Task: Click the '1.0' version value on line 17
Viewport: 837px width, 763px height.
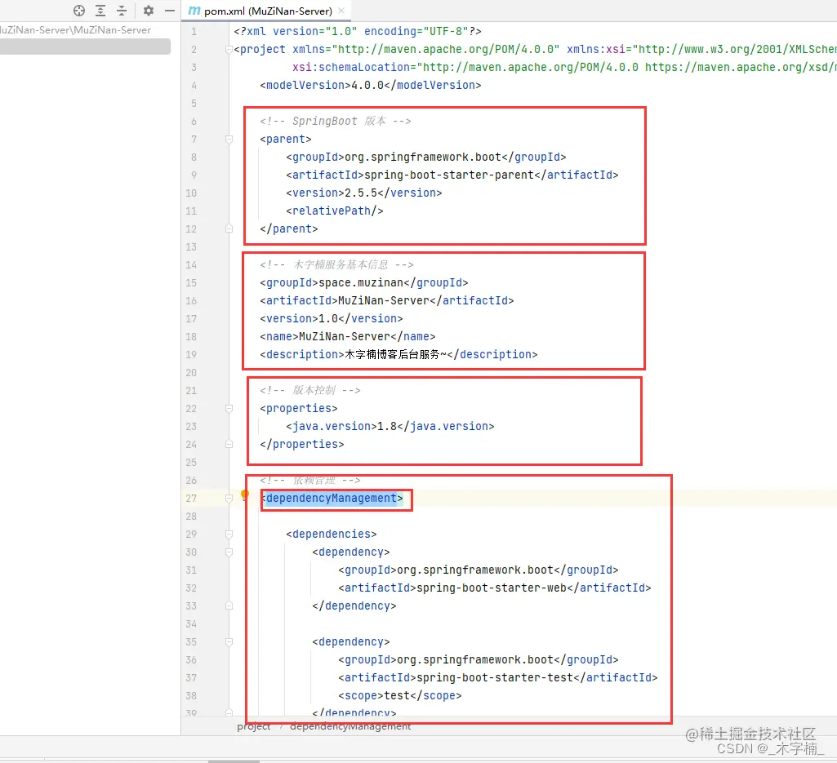Action: pos(328,318)
